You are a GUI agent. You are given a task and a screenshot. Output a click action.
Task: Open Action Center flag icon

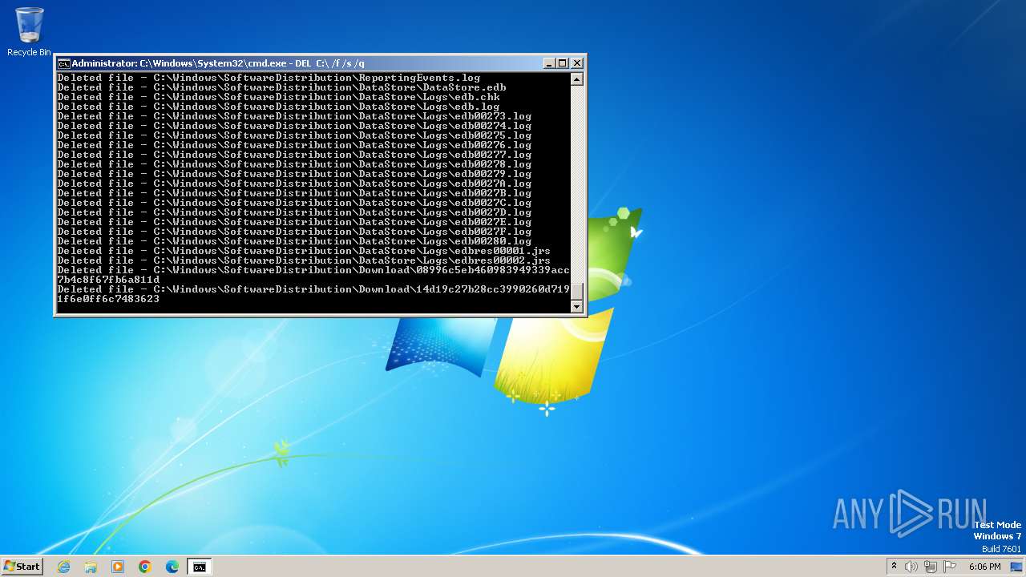(949, 567)
